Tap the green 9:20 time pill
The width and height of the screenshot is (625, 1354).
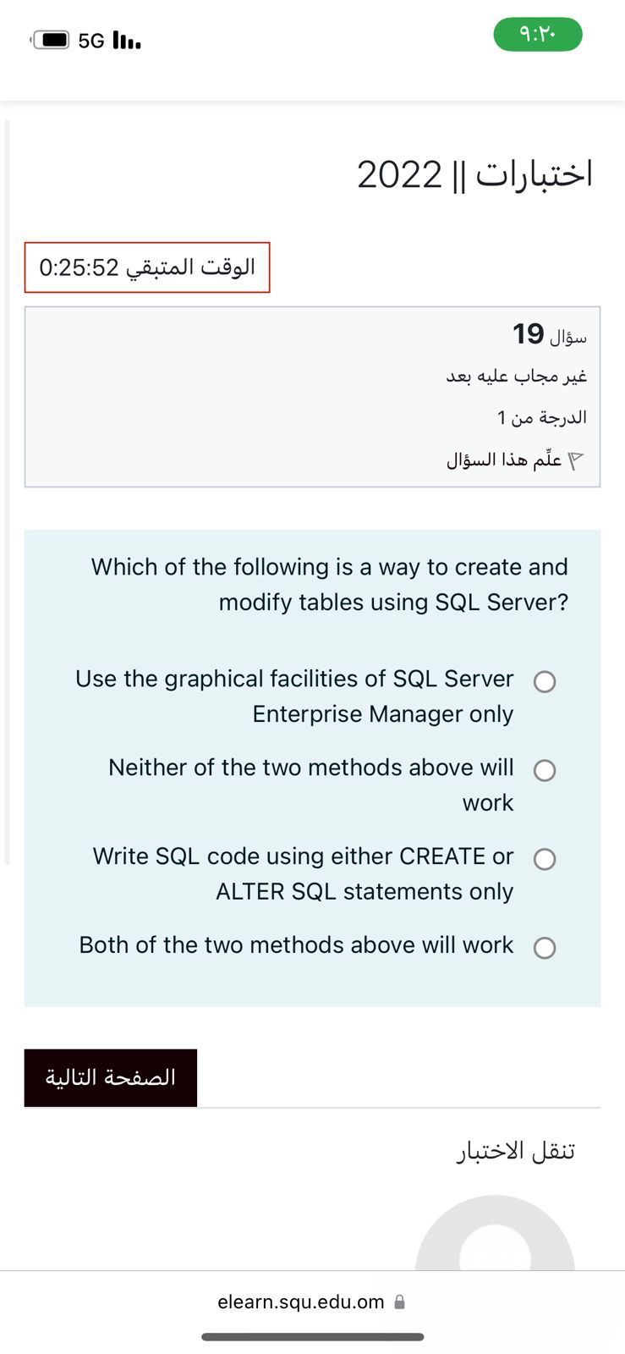538,35
